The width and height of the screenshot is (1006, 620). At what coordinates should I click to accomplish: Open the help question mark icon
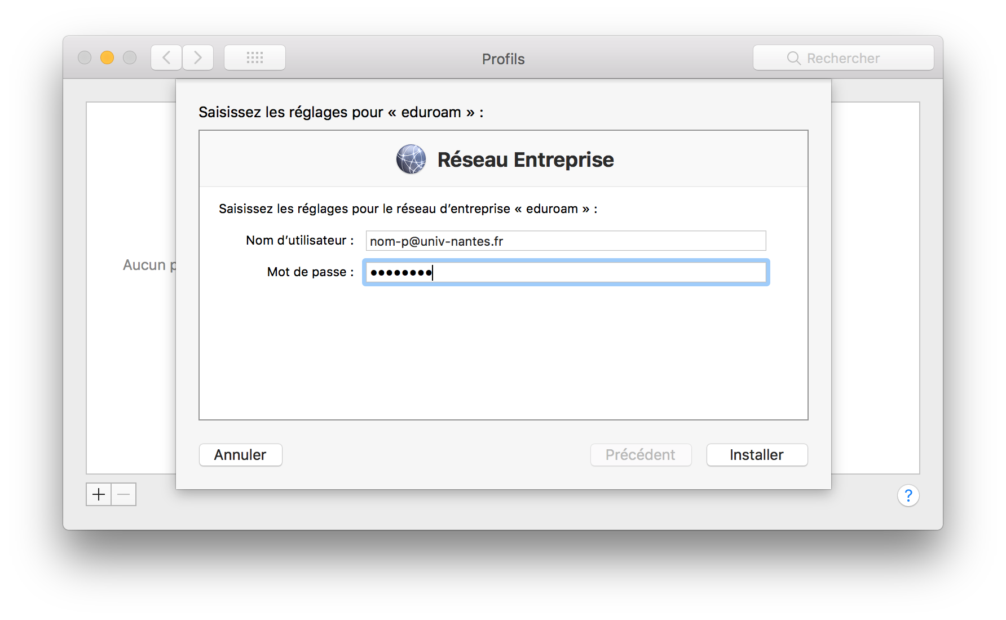908,495
